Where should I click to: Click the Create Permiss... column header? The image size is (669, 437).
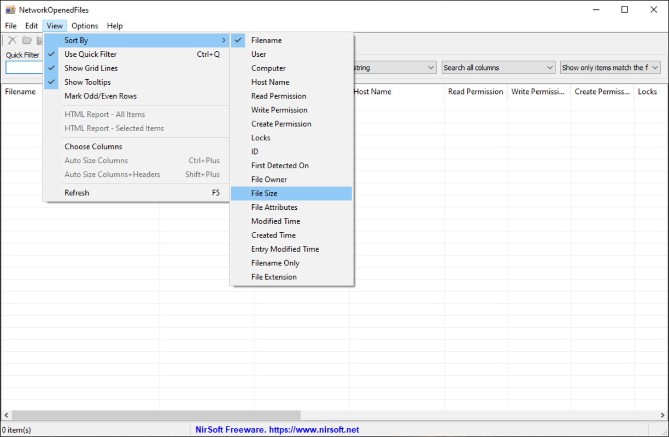(x=602, y=92)
